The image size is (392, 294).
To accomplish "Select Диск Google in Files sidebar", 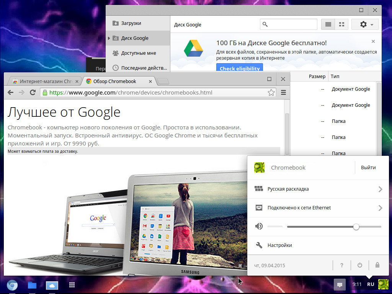I will click(x=138, y=38).
